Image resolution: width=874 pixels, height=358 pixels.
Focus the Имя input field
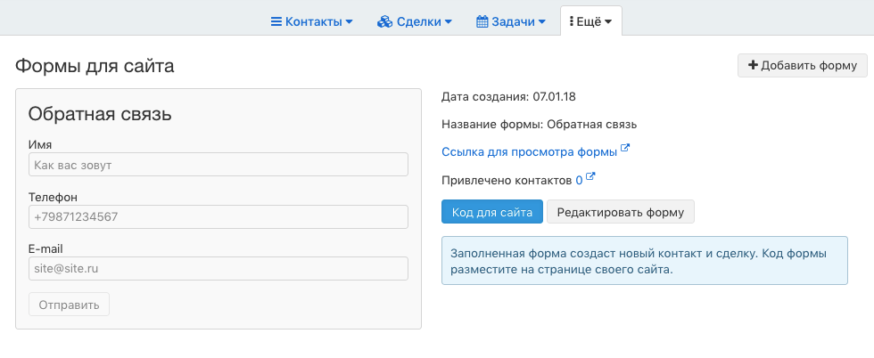[x=218, y=165]
